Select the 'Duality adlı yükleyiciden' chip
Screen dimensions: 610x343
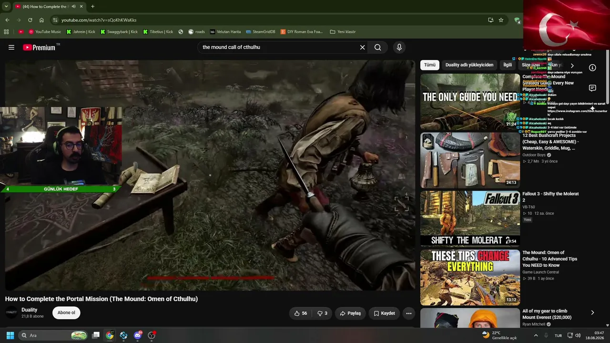point(469,65)
